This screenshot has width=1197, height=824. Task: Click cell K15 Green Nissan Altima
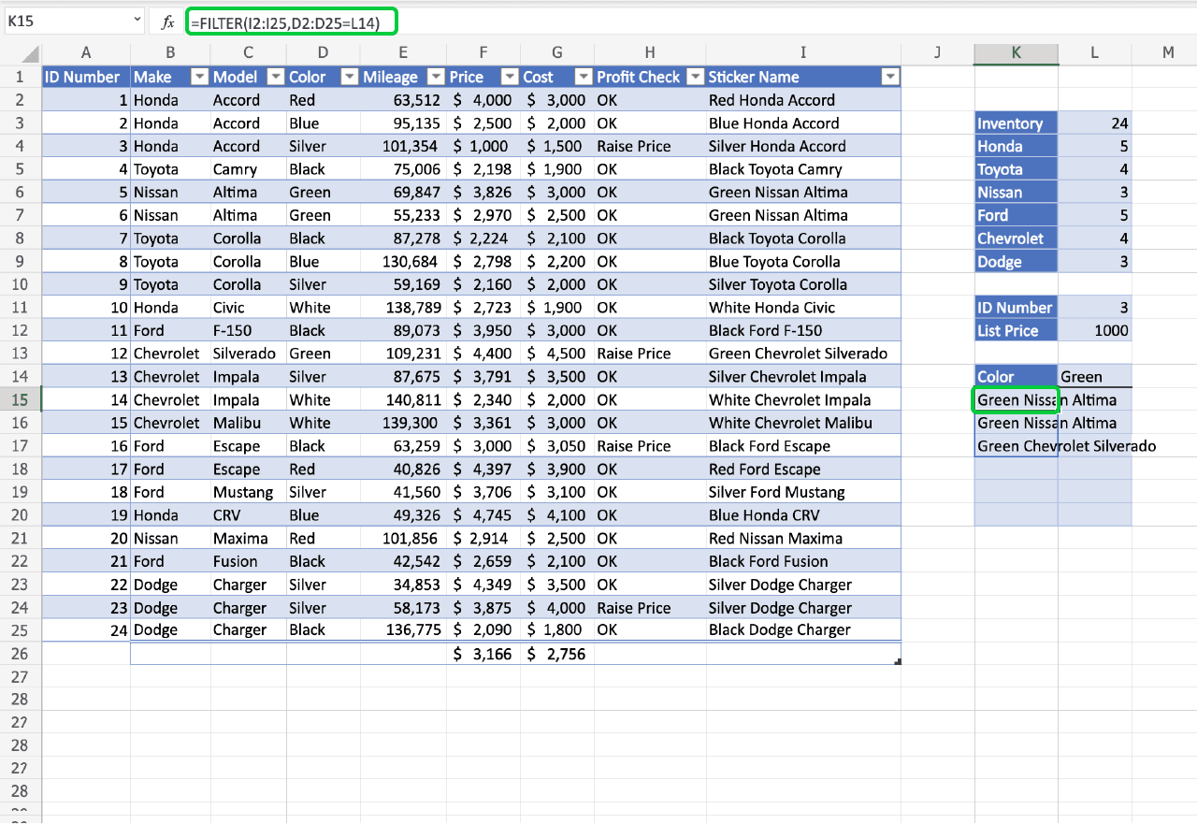coord(1017,400)
